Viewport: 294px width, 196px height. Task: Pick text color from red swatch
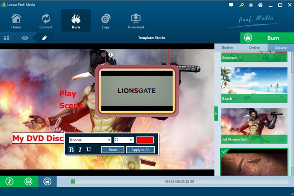click(x=145, y=140)
